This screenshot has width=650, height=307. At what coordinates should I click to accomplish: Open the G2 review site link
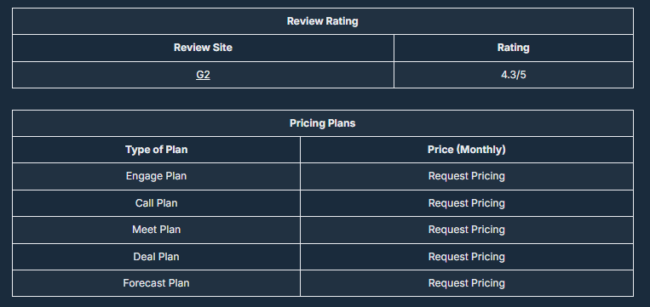coord(203,75)
